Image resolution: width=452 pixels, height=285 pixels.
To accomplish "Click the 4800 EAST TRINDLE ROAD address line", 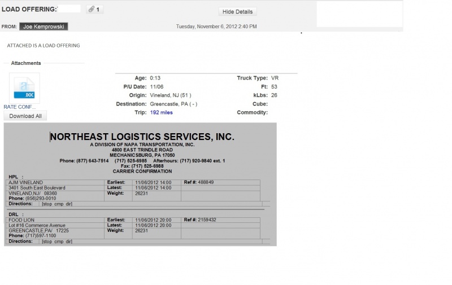I will (x=142, y=150).
